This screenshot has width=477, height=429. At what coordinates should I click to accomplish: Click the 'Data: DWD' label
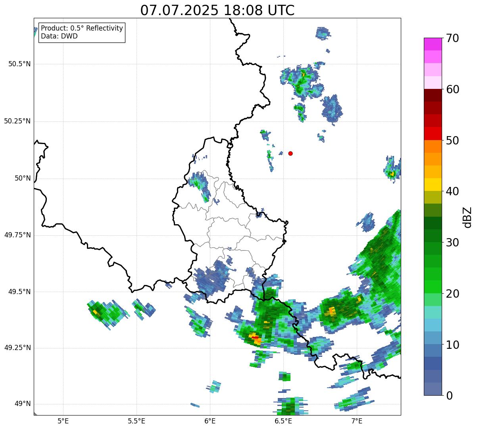point(60,36)
